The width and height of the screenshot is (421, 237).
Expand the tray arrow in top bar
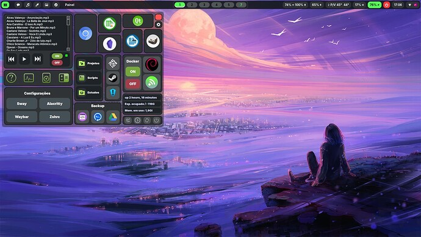point(410,5)
